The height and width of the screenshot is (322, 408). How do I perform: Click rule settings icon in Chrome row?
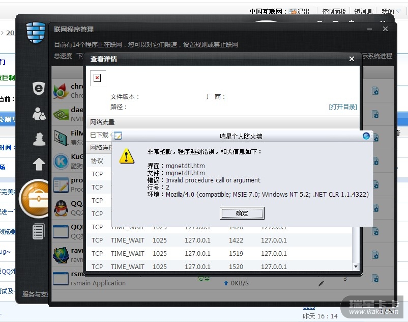click(375, 91)
